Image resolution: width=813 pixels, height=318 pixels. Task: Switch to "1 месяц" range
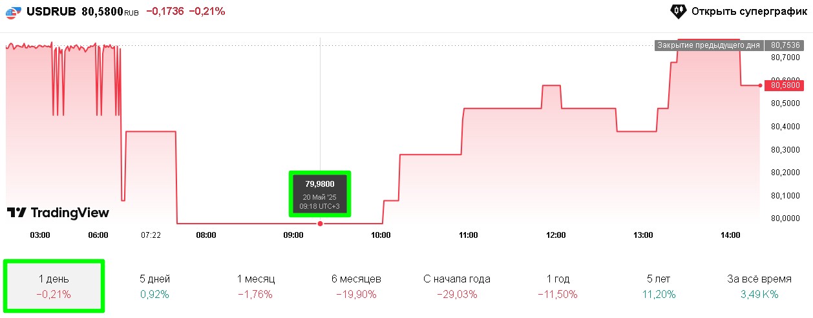[x=257, y=286]
